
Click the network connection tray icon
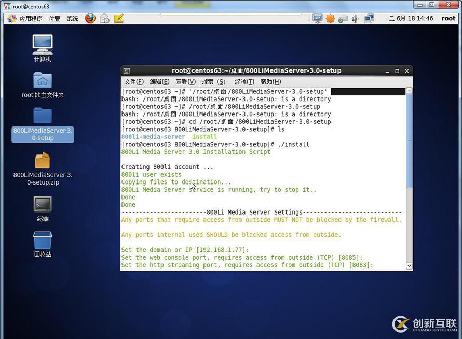tap(343, 18)
